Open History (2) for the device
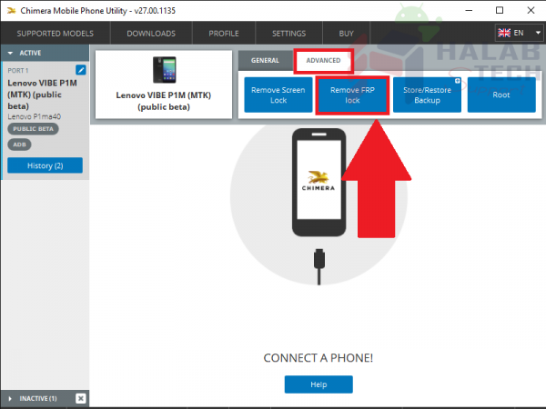This screenshot has width=546, height=409. pos(45,165)
